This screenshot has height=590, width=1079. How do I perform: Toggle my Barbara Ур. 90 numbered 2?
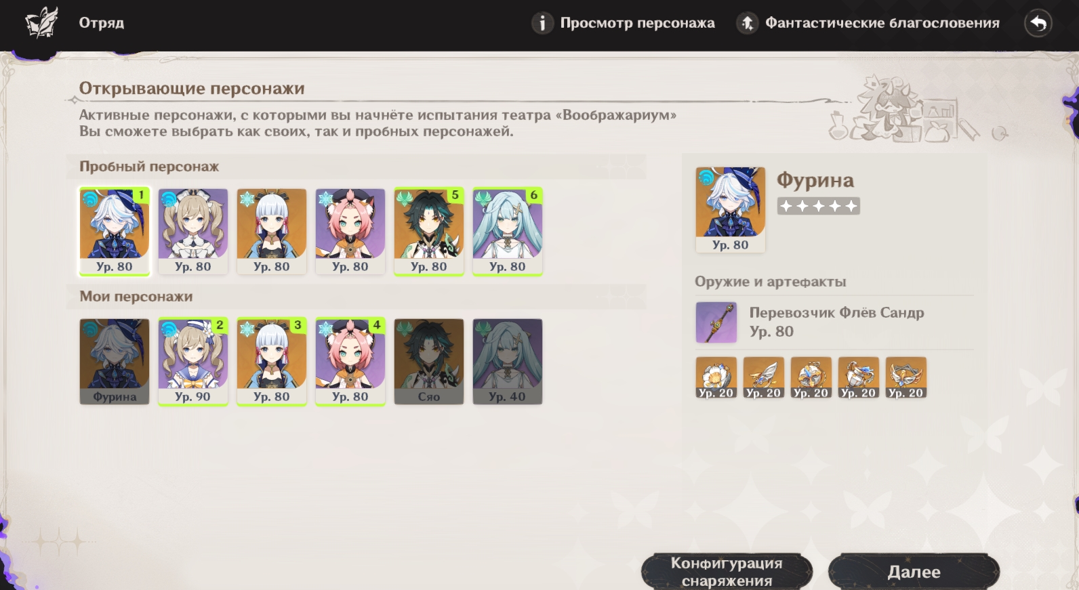193,362
